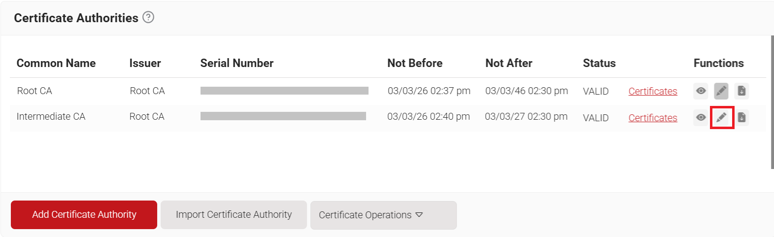774x237 pixels.
Task: Export the Intermediate CA certificate file
Action: tap(741, 118)
